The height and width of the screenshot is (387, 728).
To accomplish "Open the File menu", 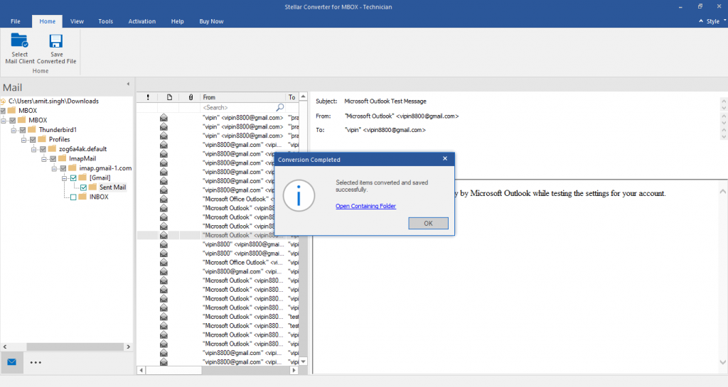I will tap(16, 21).
